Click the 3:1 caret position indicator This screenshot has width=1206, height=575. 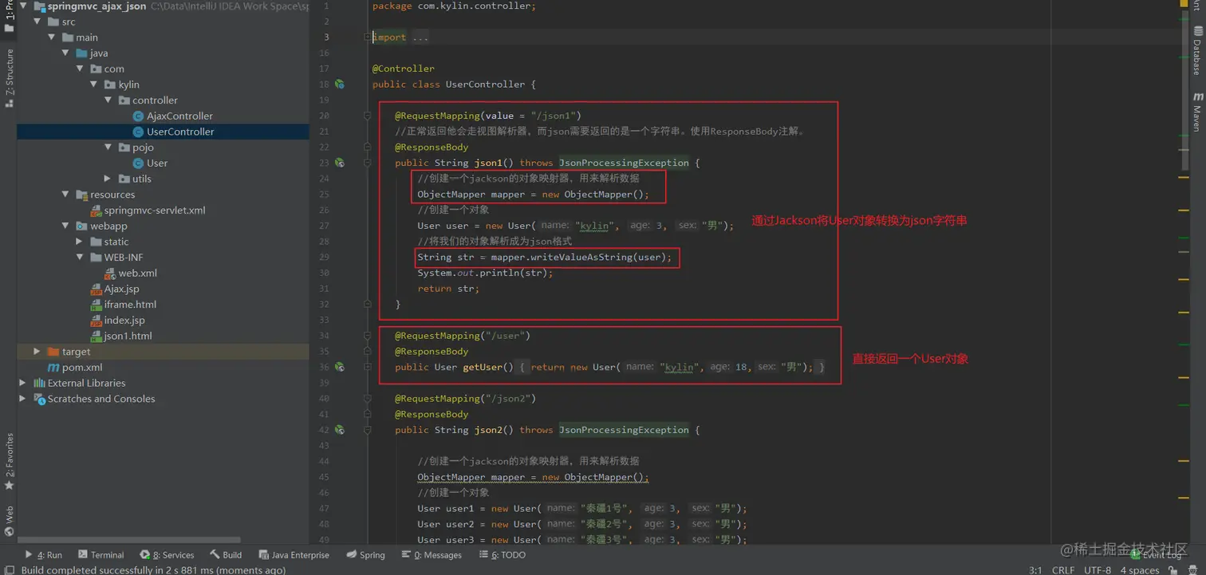pyautogui.click(x=1035, y=570)
